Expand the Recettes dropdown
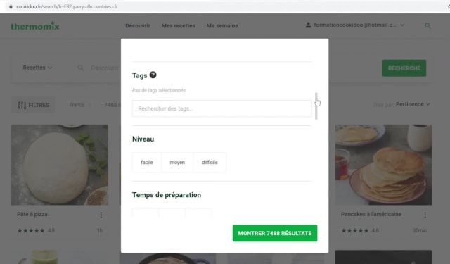The width and height of the screenshot is (450, 264). pos(37,68)
